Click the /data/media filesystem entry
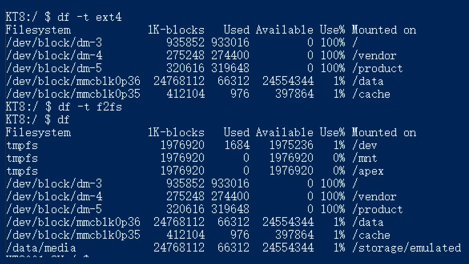 (41, 248)
